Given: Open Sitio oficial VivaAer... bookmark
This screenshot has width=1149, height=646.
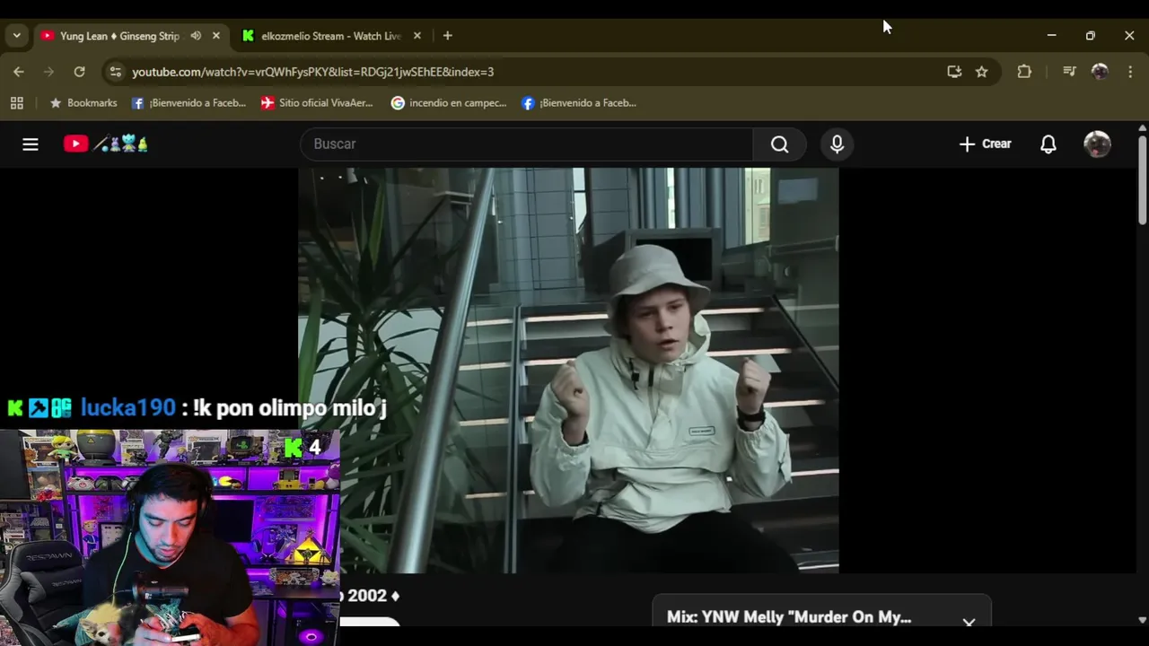Looking at the screenshot, I should coord(317,103).
